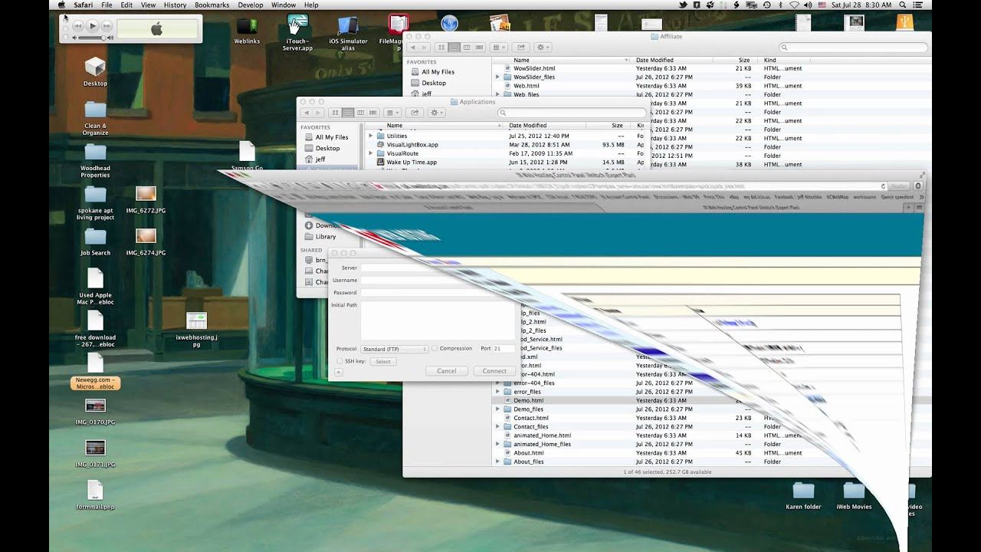Screen dimensions: 981x552
Task: Select the Newegg.com webloc file
Action: pyautogui.click(x=95, y=371)
